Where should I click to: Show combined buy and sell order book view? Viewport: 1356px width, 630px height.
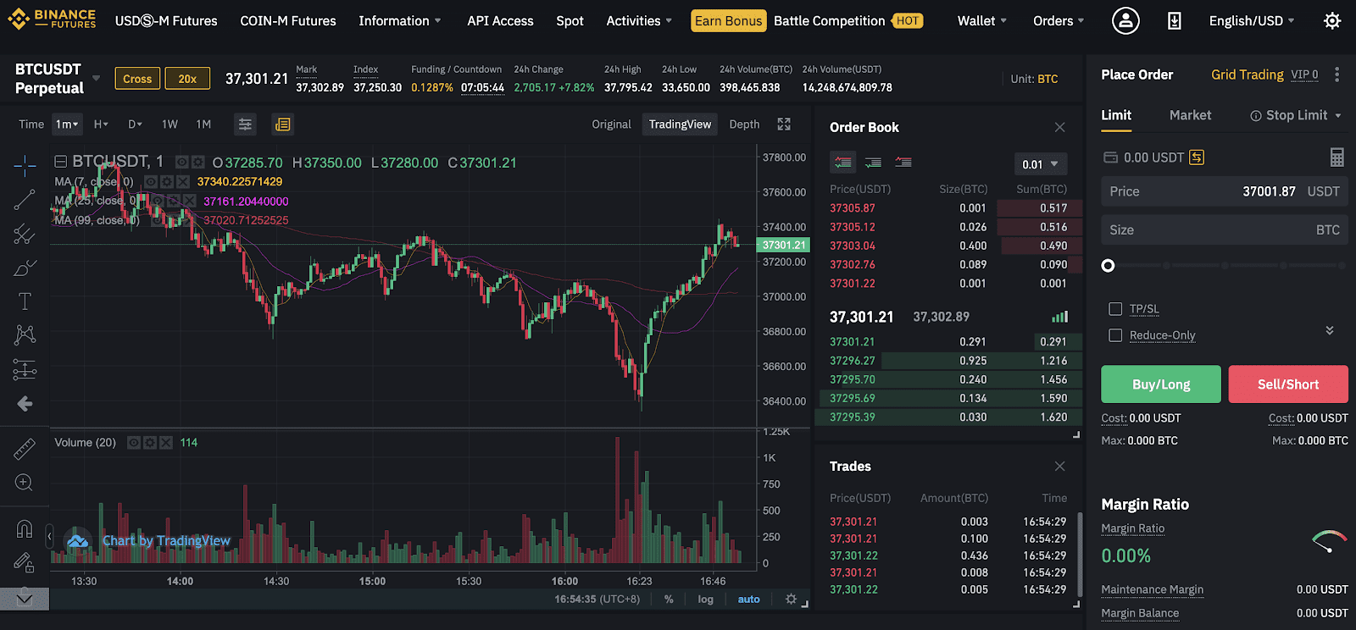843,163
